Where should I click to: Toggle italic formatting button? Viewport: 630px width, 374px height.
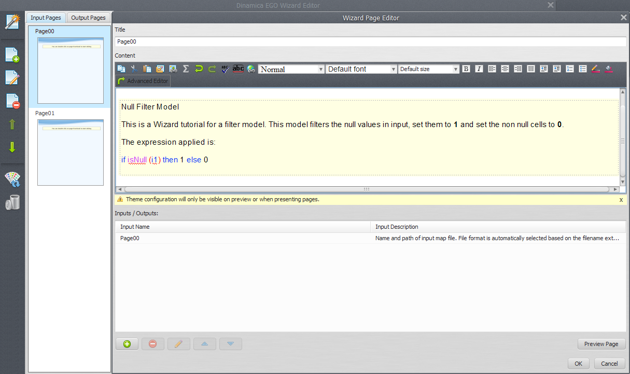click(x=479, y=69)
